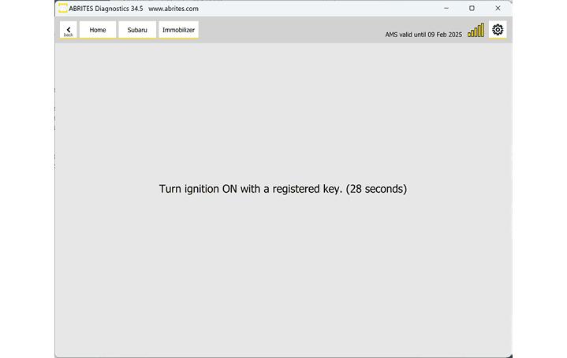
Task: Click the AMS valid until date text
Action: (423, 35)
